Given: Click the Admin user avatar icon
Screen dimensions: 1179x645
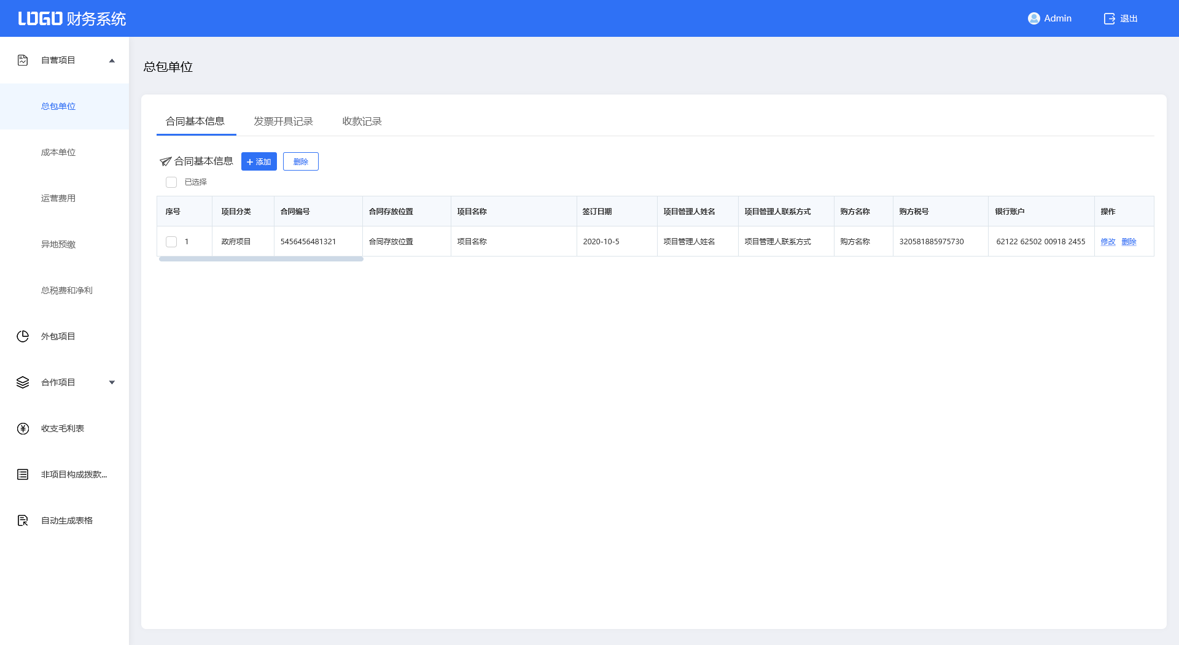Looking at the screenshot, I should point(1033,18).
